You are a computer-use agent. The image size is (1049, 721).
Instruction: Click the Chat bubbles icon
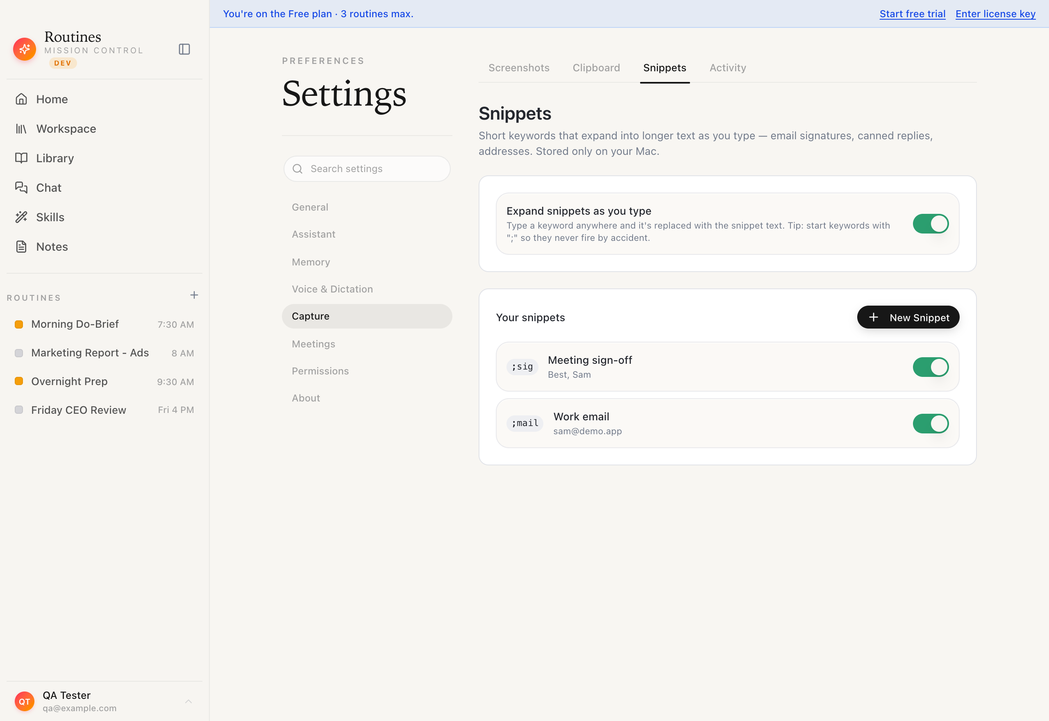point(21,188)
